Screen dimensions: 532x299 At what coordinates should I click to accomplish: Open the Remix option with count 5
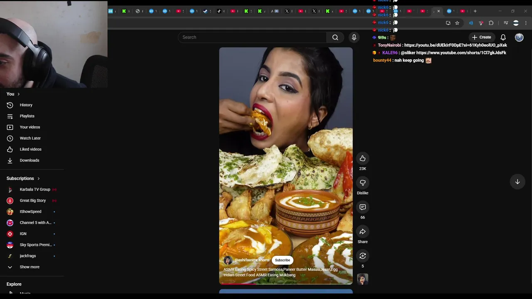[362, 256]
